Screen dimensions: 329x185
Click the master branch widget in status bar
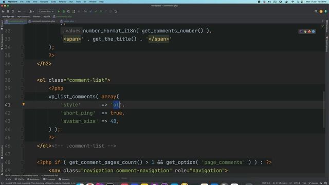tap(313, 183)
